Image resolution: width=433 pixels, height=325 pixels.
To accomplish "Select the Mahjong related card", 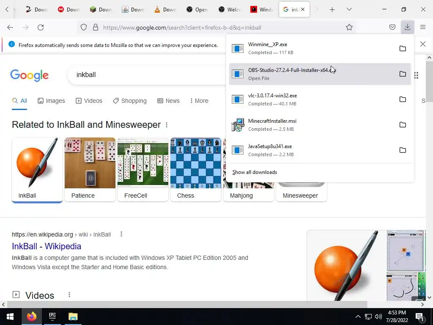I will tap(249, 192).
